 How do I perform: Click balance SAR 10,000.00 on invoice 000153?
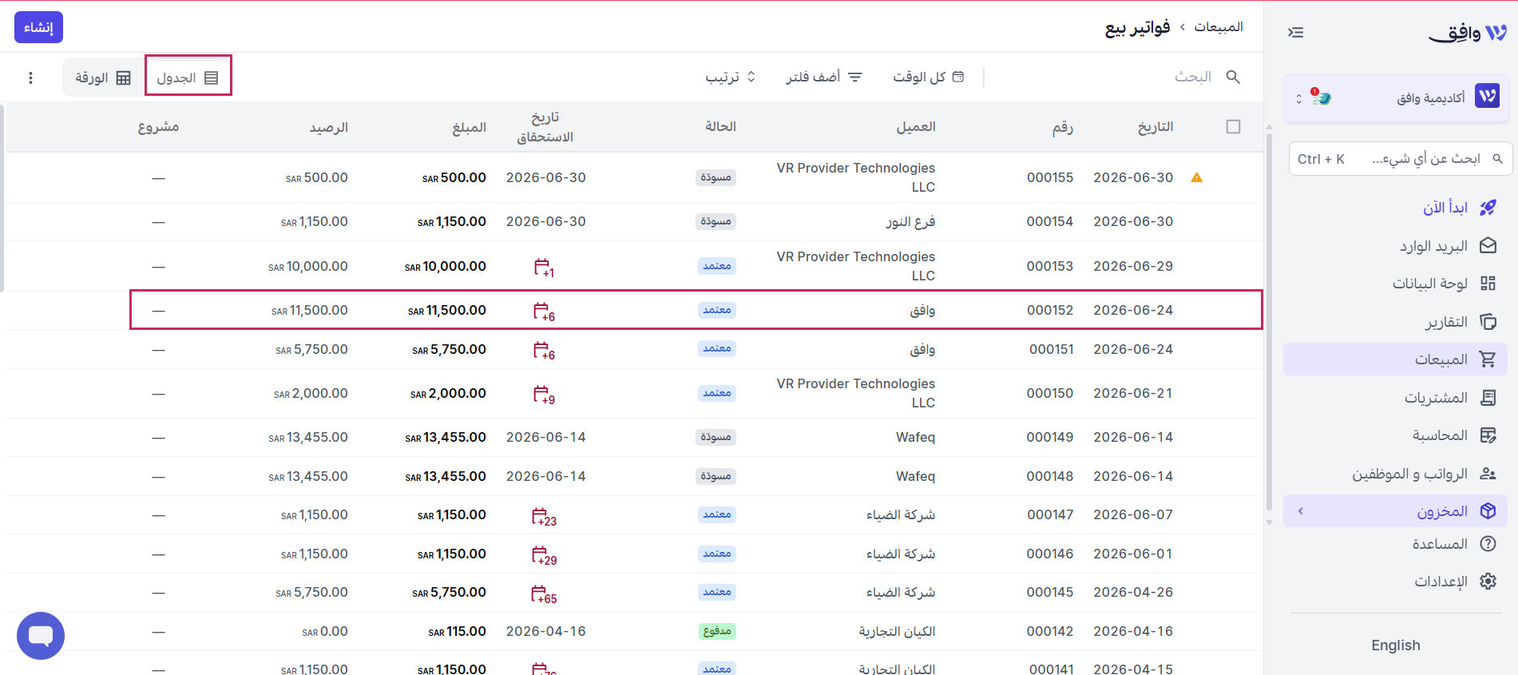(308, 267)
